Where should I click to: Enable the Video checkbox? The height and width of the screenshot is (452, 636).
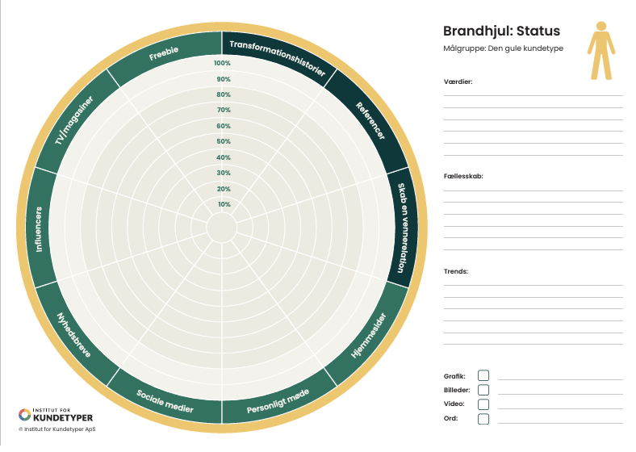click(x=483, y=404)
